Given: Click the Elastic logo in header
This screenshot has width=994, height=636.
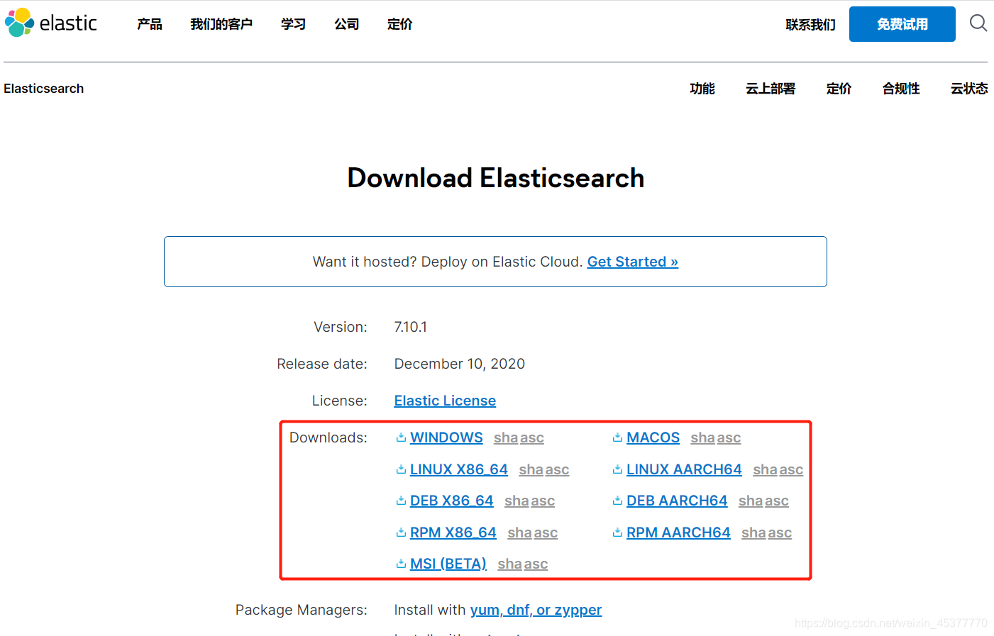Looking at the screenshot, I should [51, 23].
